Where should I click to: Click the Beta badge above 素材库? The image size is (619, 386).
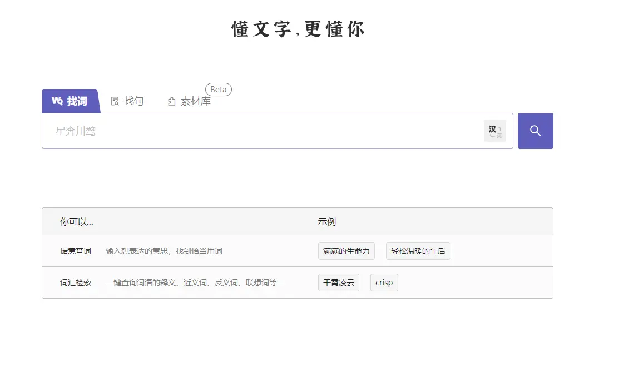218,89
